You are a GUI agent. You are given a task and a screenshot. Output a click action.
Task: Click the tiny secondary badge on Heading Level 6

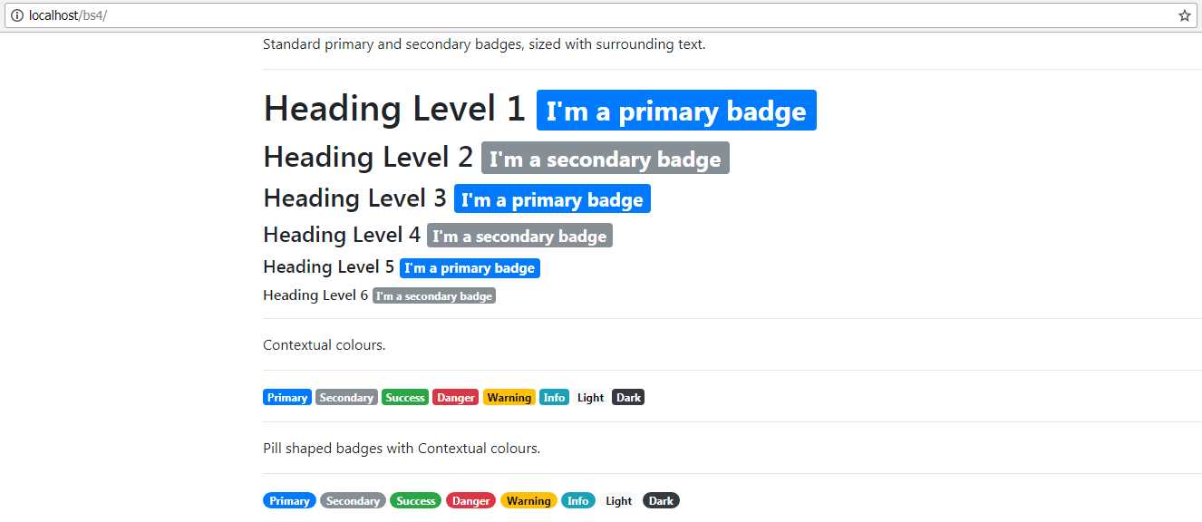433,295
